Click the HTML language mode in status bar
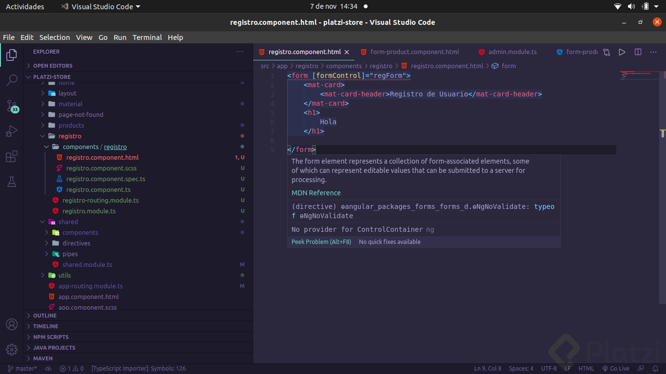Screen dimensions: 666x374 (586, 369)
